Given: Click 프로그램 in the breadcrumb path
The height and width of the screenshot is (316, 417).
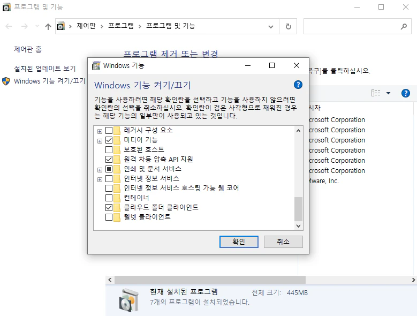Looking at the screenshot, I should (121, 26).
